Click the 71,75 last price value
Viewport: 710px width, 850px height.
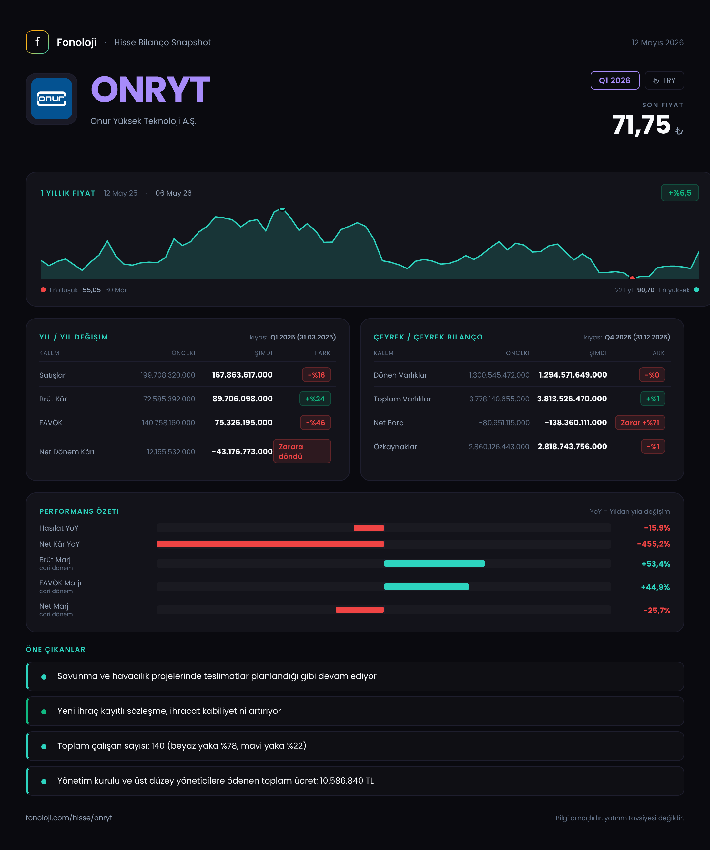pos(641,125)
